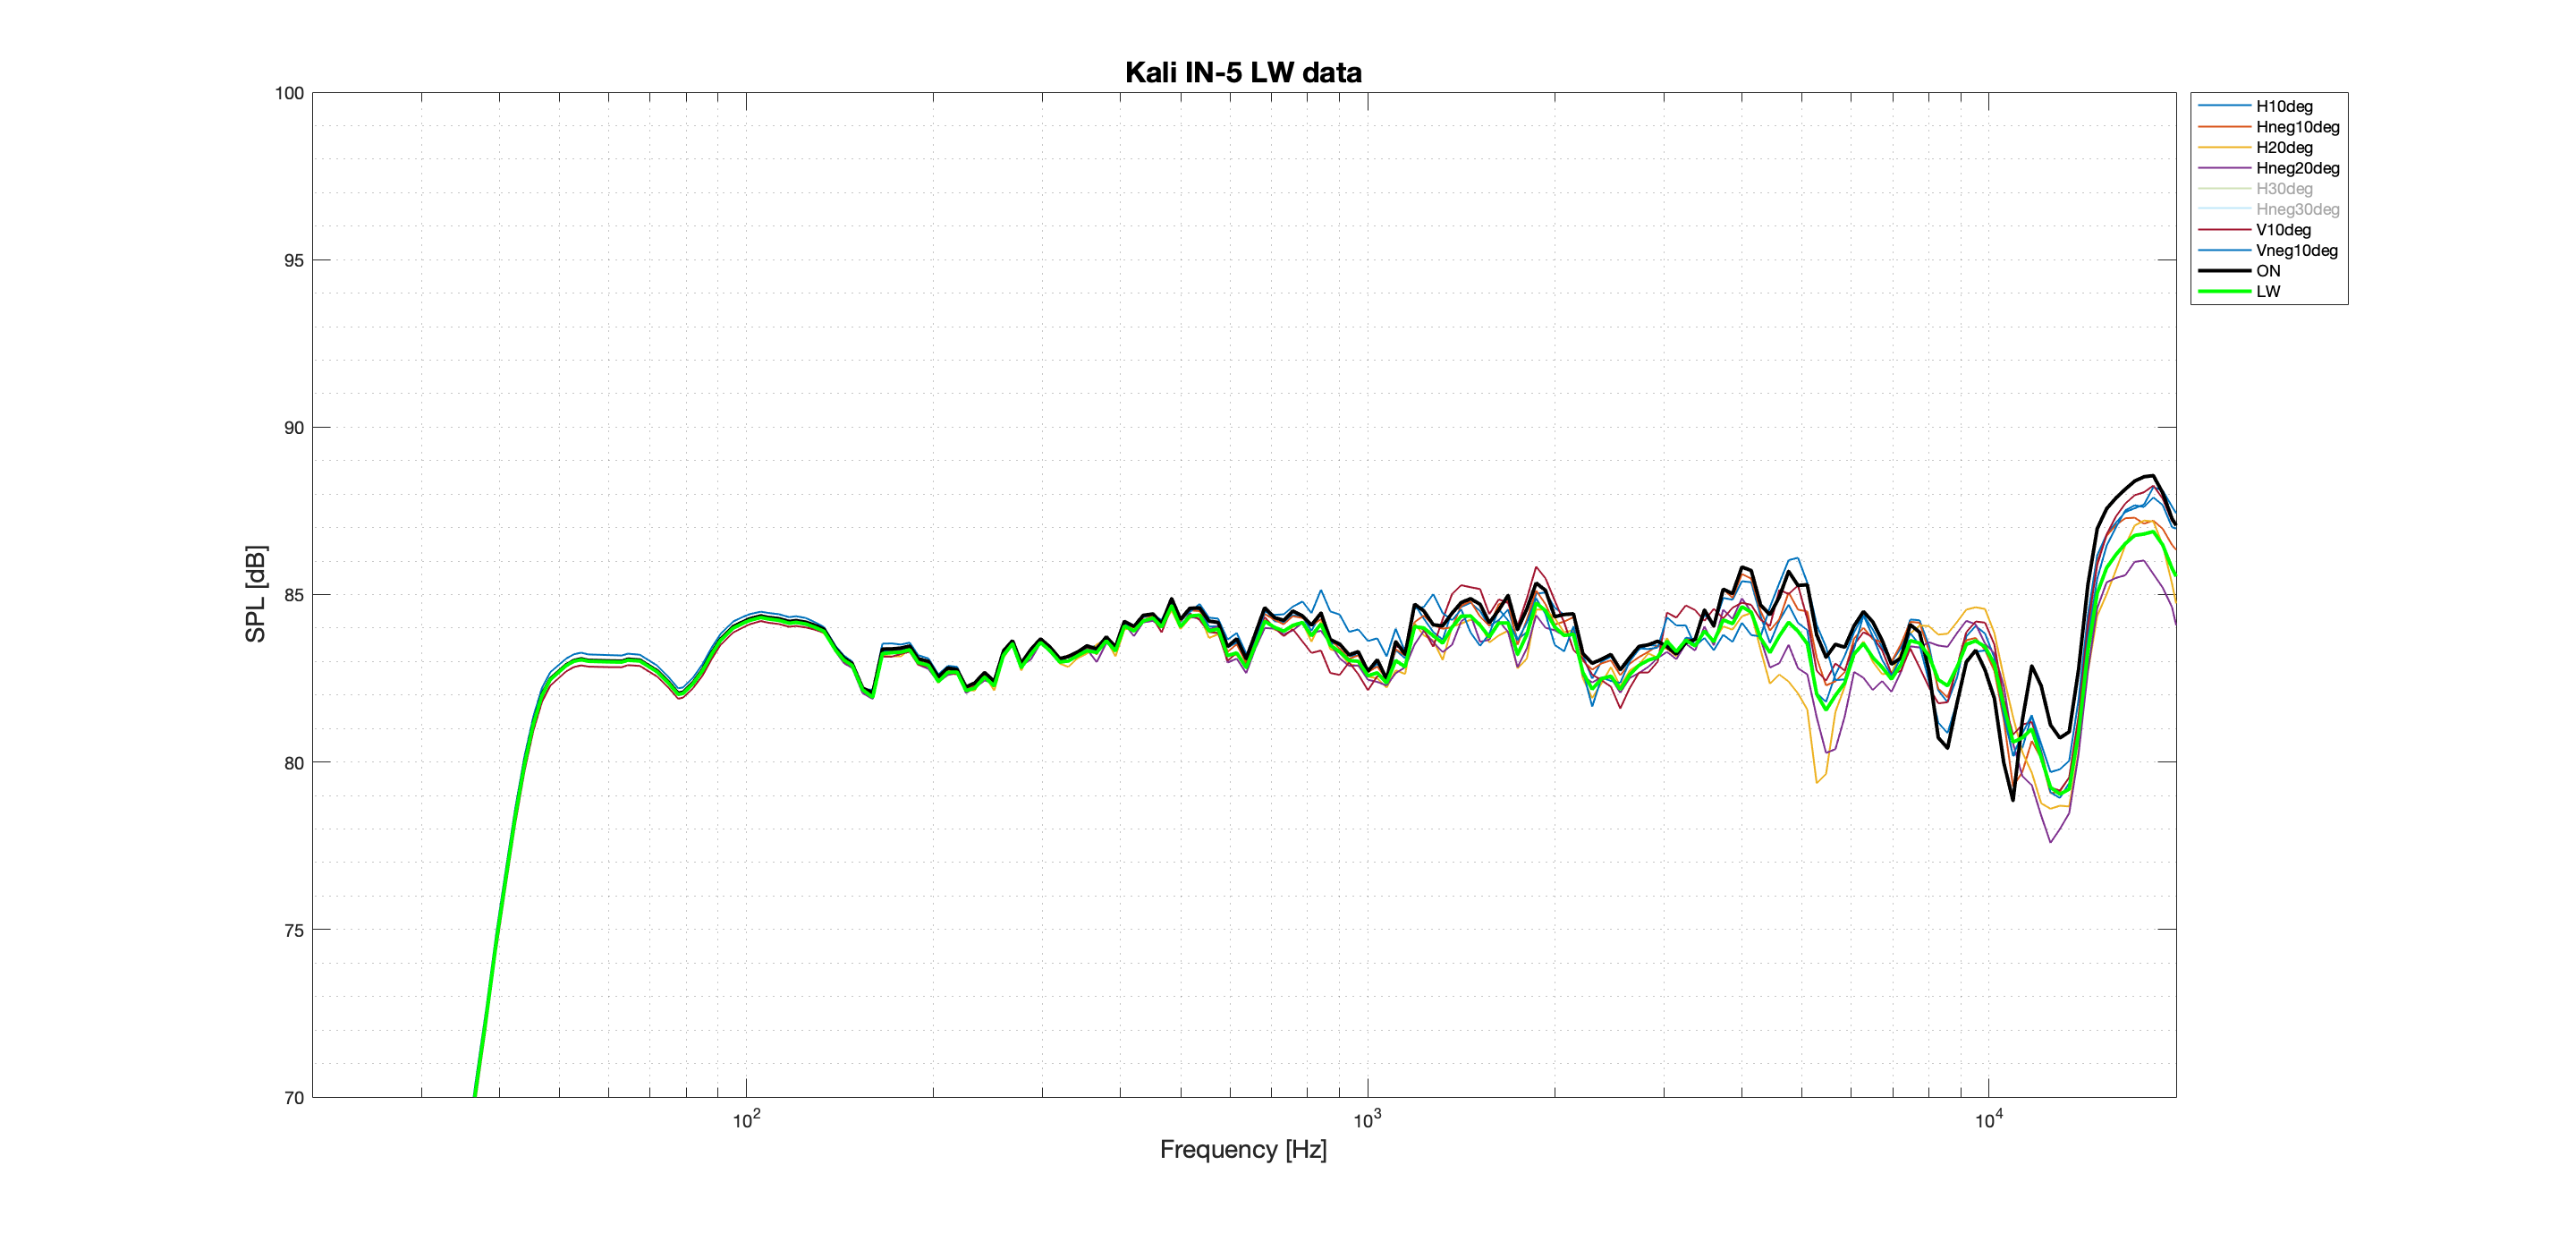Click the bright green LW line swatch in legend
The image size is (2576, 1233).
click(2224, 291)
